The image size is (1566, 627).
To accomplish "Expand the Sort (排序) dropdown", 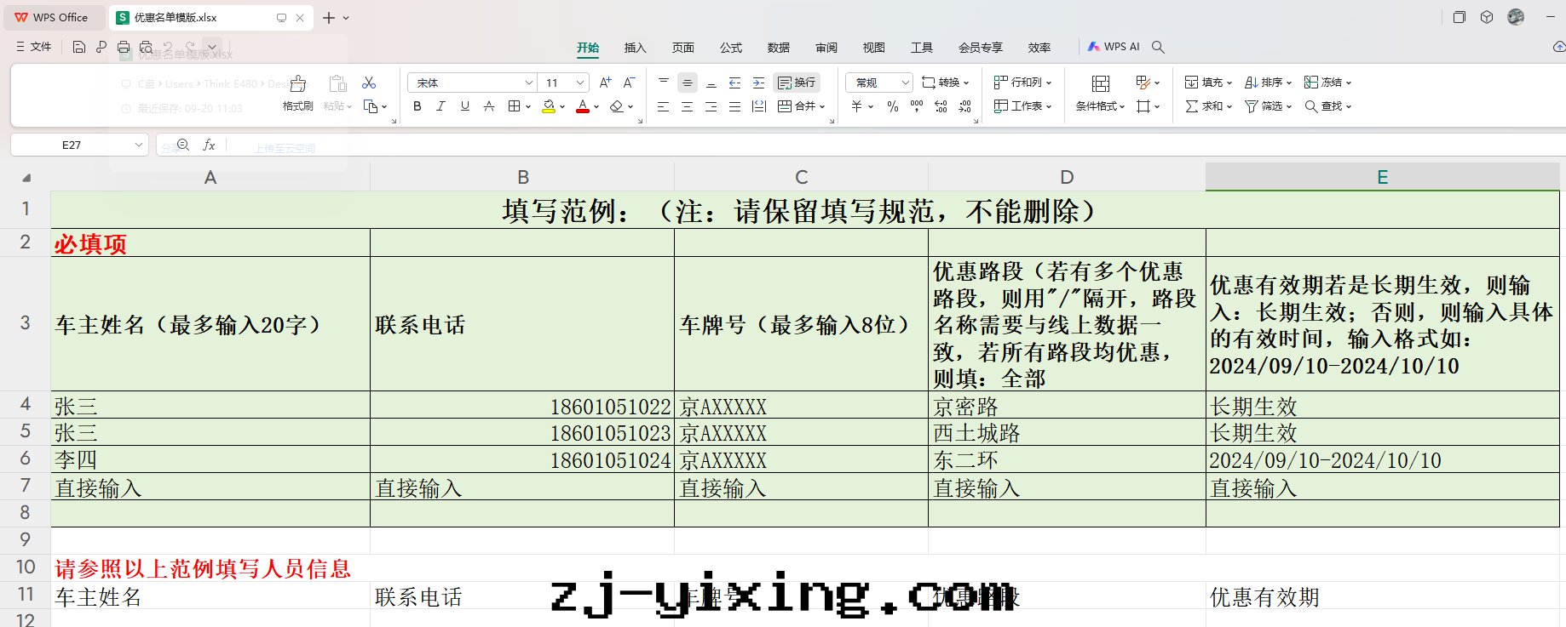I will [1289, 83].
